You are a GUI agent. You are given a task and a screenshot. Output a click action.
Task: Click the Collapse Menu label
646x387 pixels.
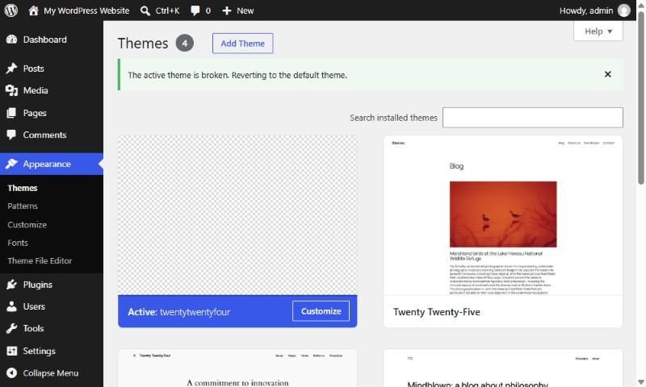point(51,373)
